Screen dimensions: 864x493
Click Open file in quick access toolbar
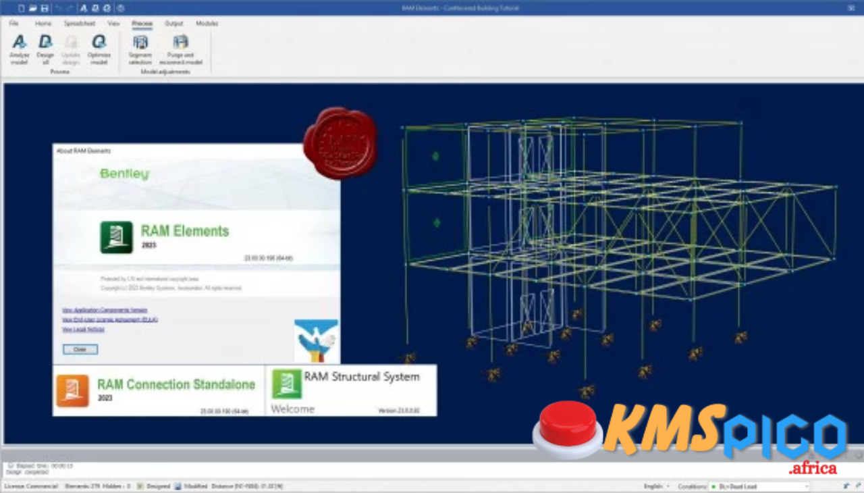[x=32, y=8]
